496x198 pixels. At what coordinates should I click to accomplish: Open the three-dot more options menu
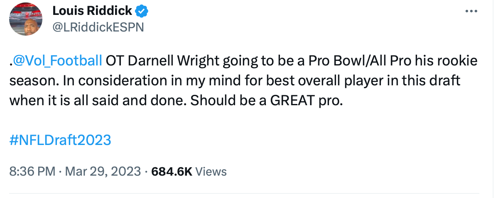click(471, 11)
